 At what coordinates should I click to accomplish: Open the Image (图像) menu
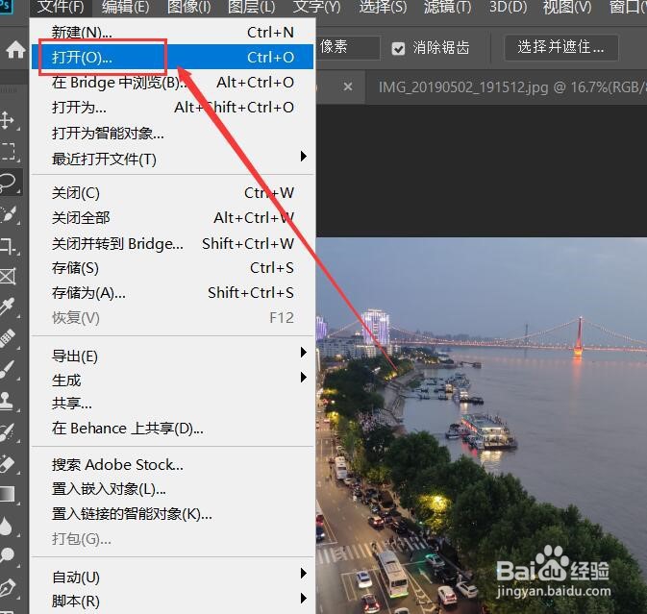[x=189, y=7]
